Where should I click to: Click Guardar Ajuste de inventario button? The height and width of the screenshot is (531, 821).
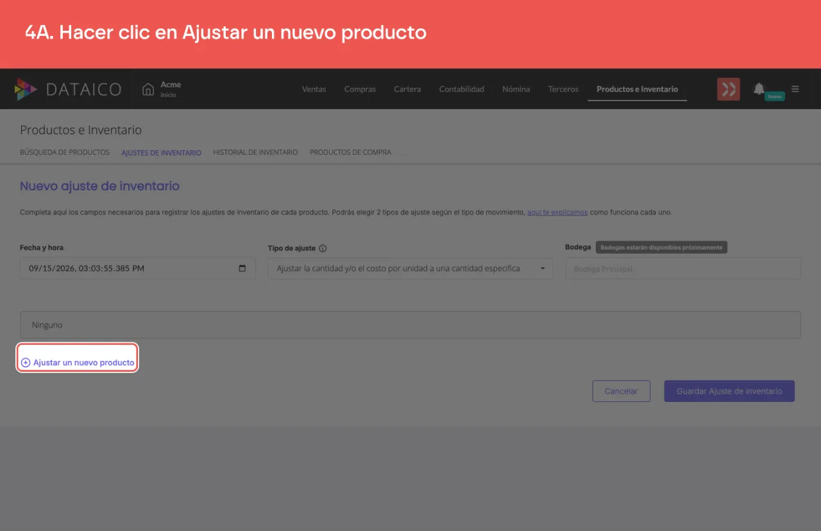(729, 391)
